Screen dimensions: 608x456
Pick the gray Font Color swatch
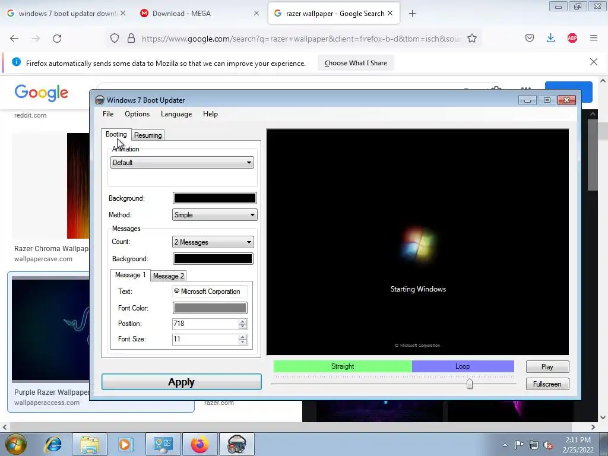[210, 308]
